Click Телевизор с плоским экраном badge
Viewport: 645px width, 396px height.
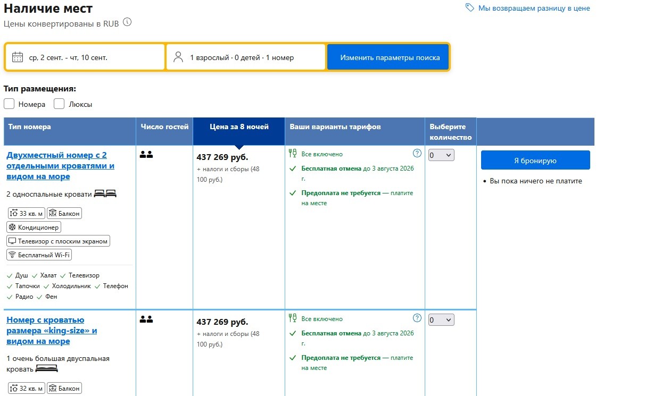tap(59, 241)
